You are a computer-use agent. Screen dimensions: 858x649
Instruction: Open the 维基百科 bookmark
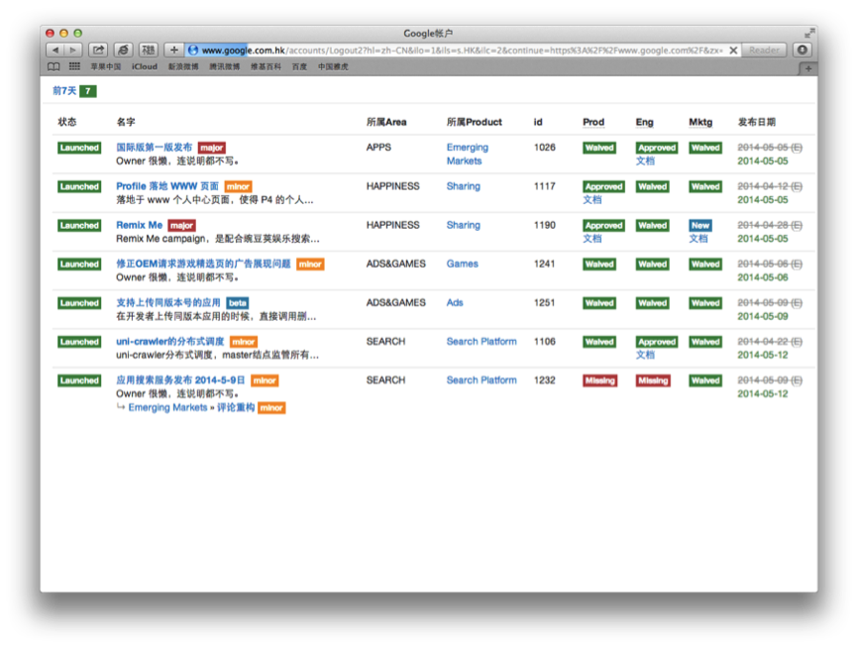[266, 66]
